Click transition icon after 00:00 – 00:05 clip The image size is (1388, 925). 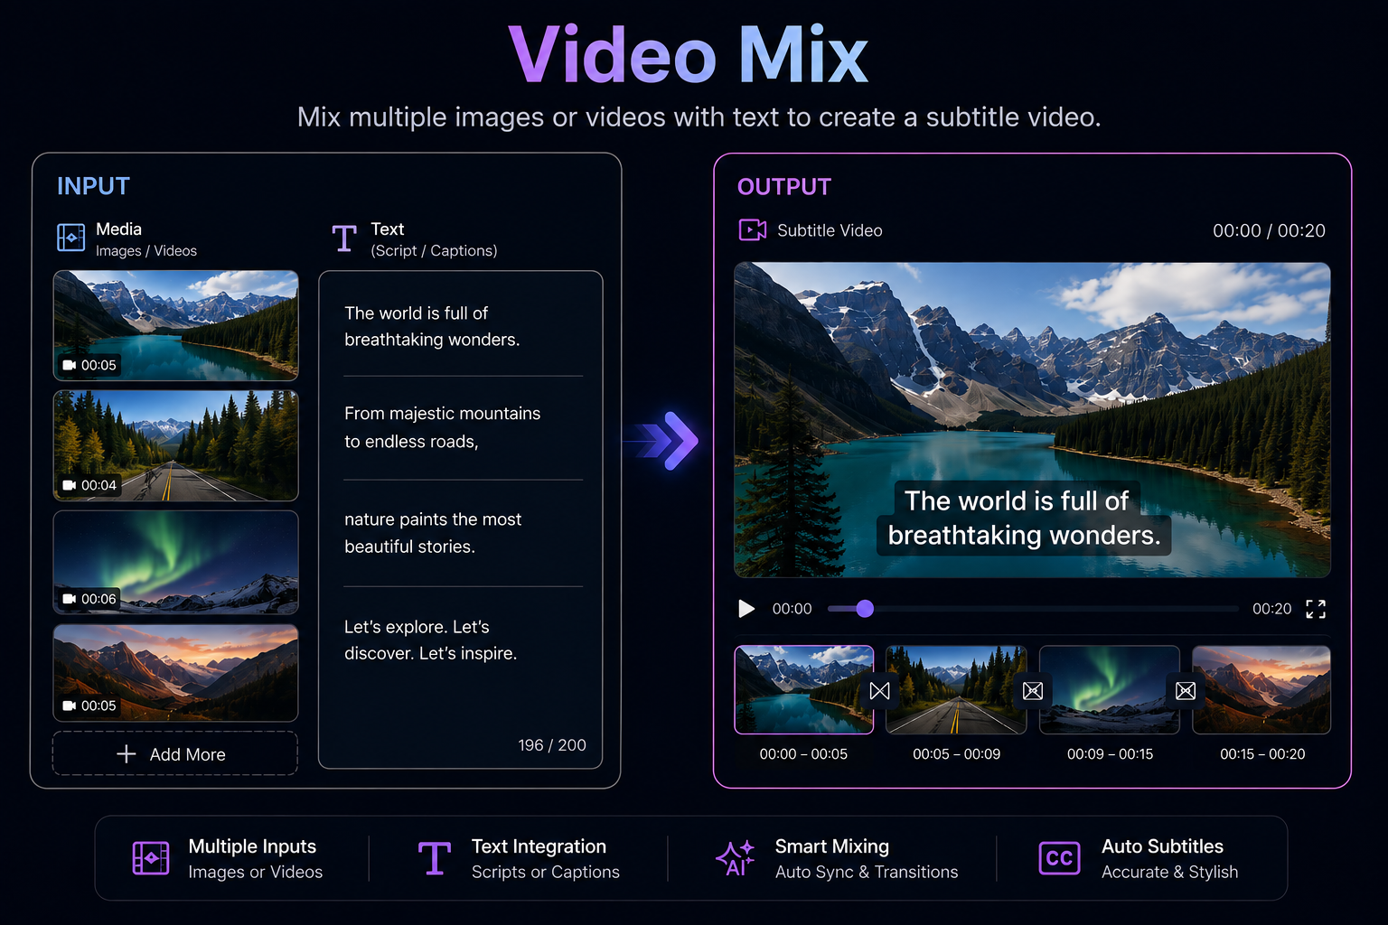tap(879, 691)
